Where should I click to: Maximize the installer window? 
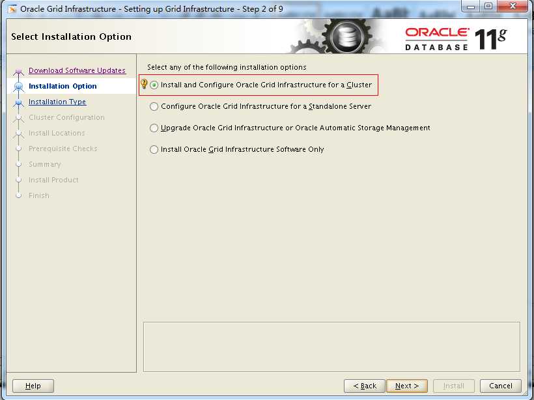[488, 6]
